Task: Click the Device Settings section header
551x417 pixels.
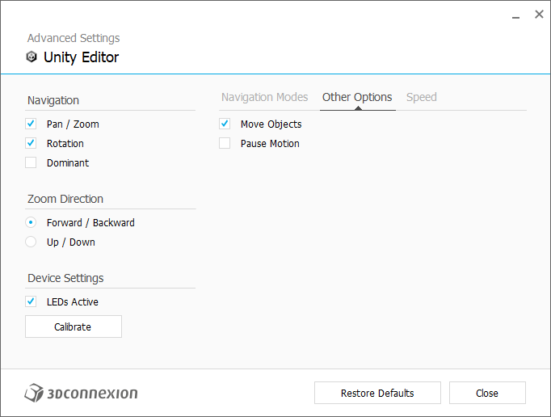Action: [x=65, y=278]
